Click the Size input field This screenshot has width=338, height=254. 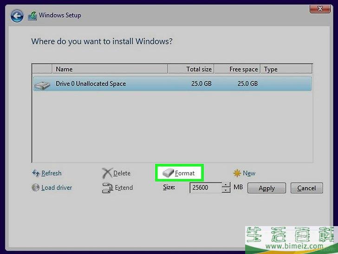pyautogui.click(x=205, y=188)
